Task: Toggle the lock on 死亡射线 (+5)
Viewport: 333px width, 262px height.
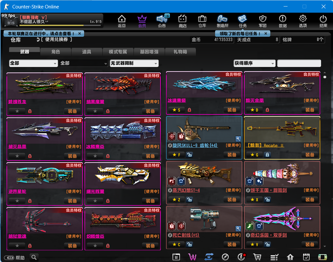Action: [189, 244]
